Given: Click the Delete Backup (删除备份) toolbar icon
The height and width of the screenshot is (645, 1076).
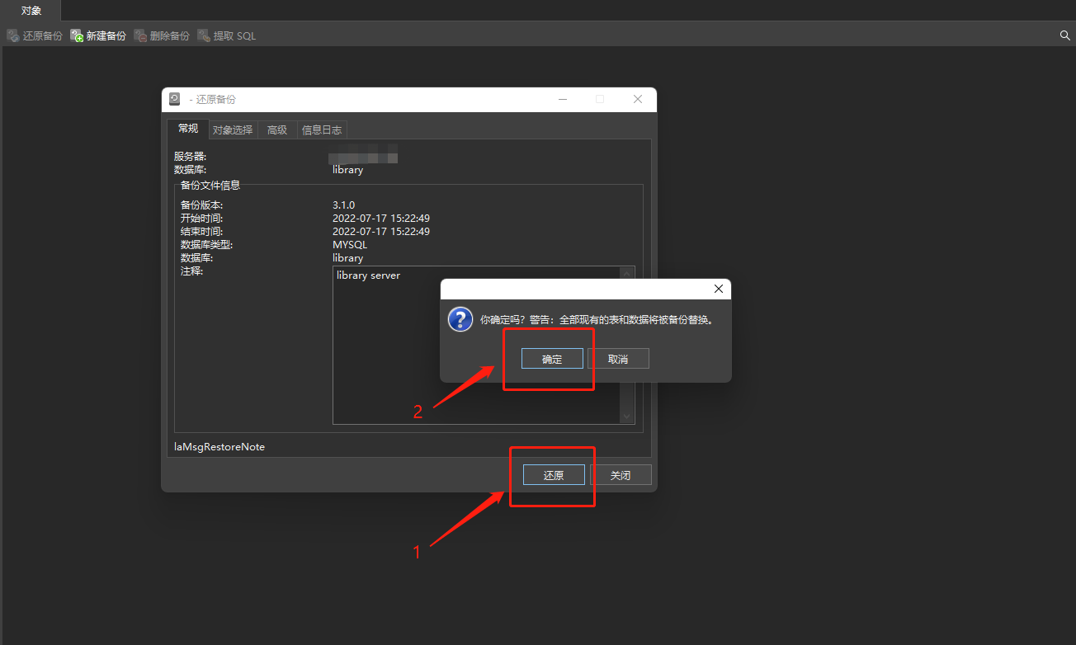Looking at the screenshot, I should point(140,36).
